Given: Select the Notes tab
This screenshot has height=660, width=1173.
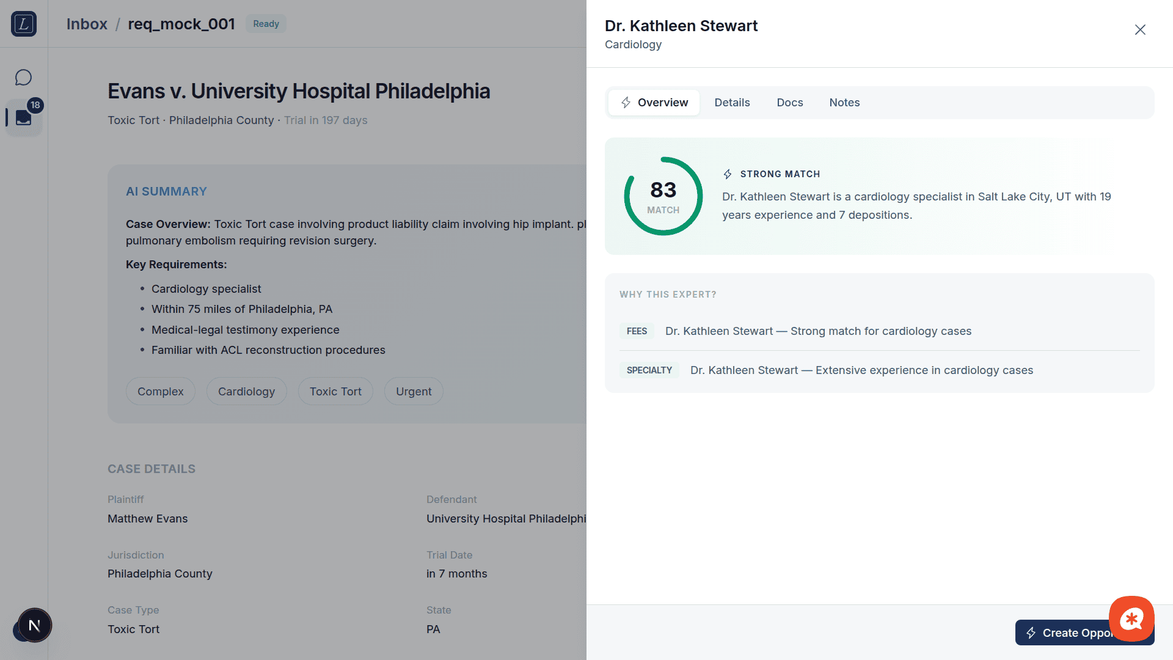Looking at the screenshot, I should pyautogui.click(x=844, y=103).
